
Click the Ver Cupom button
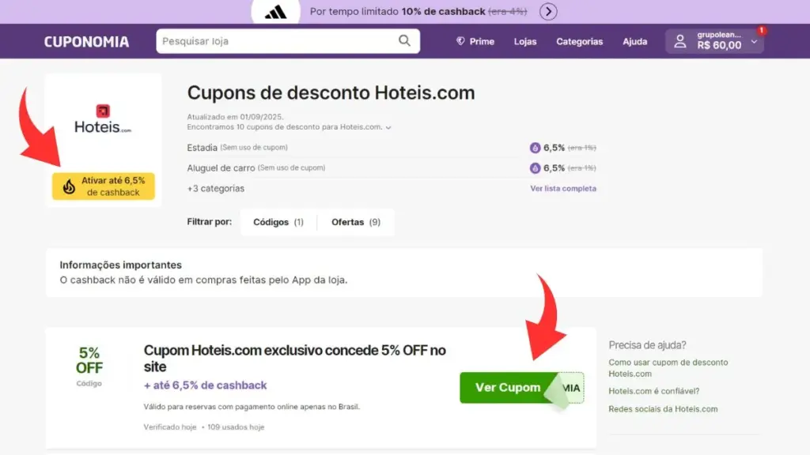coord(522,387)
